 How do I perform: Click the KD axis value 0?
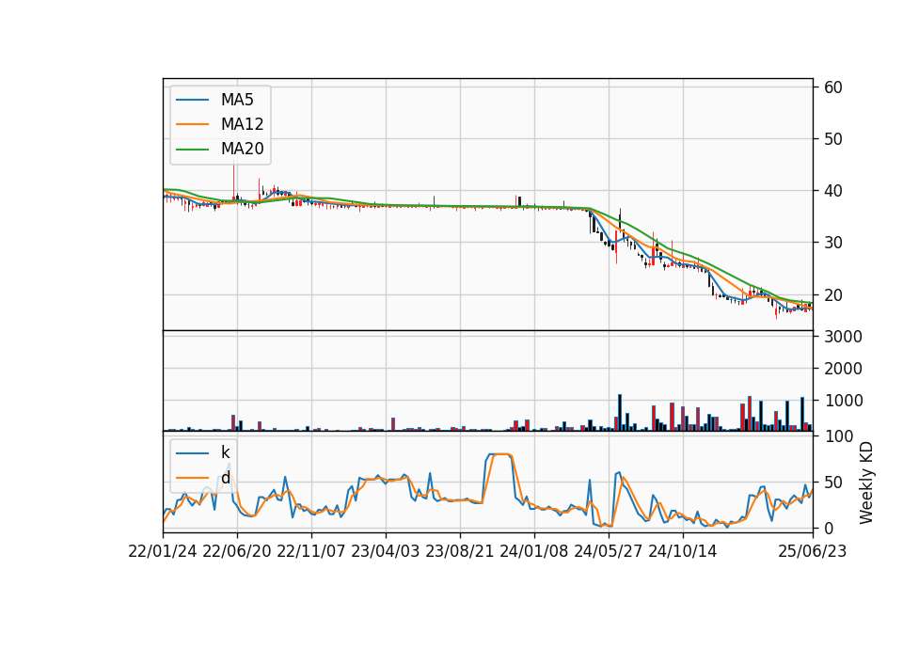829,528
